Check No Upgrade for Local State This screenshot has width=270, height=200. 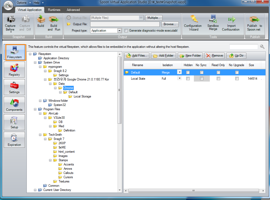point(237,78)
